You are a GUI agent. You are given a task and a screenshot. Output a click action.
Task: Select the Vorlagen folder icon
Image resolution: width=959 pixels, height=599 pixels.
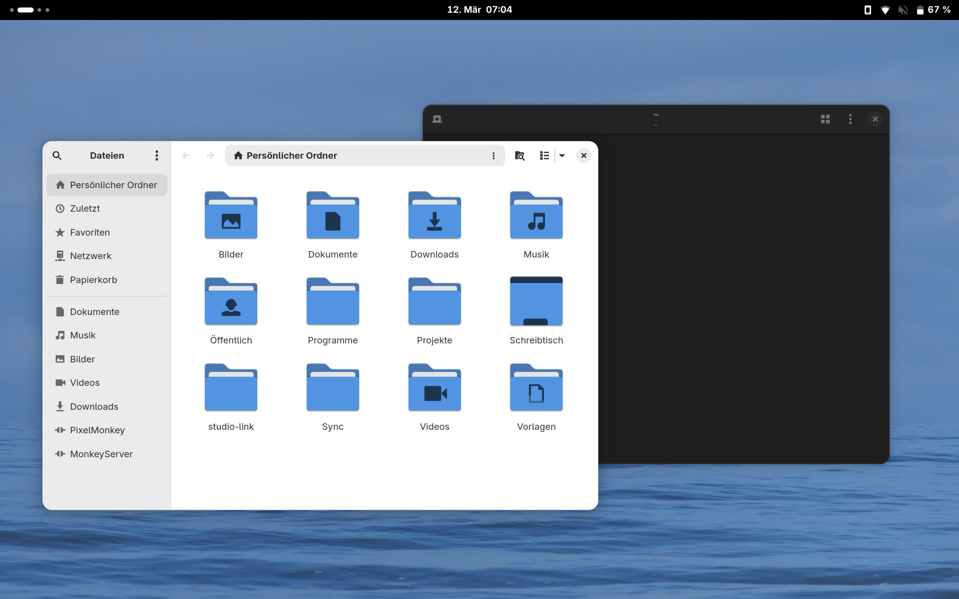[x=536, y=388]
